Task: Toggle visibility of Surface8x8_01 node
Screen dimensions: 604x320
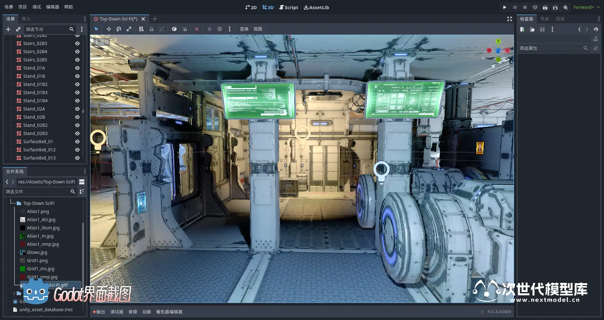Action: [77, 142]
